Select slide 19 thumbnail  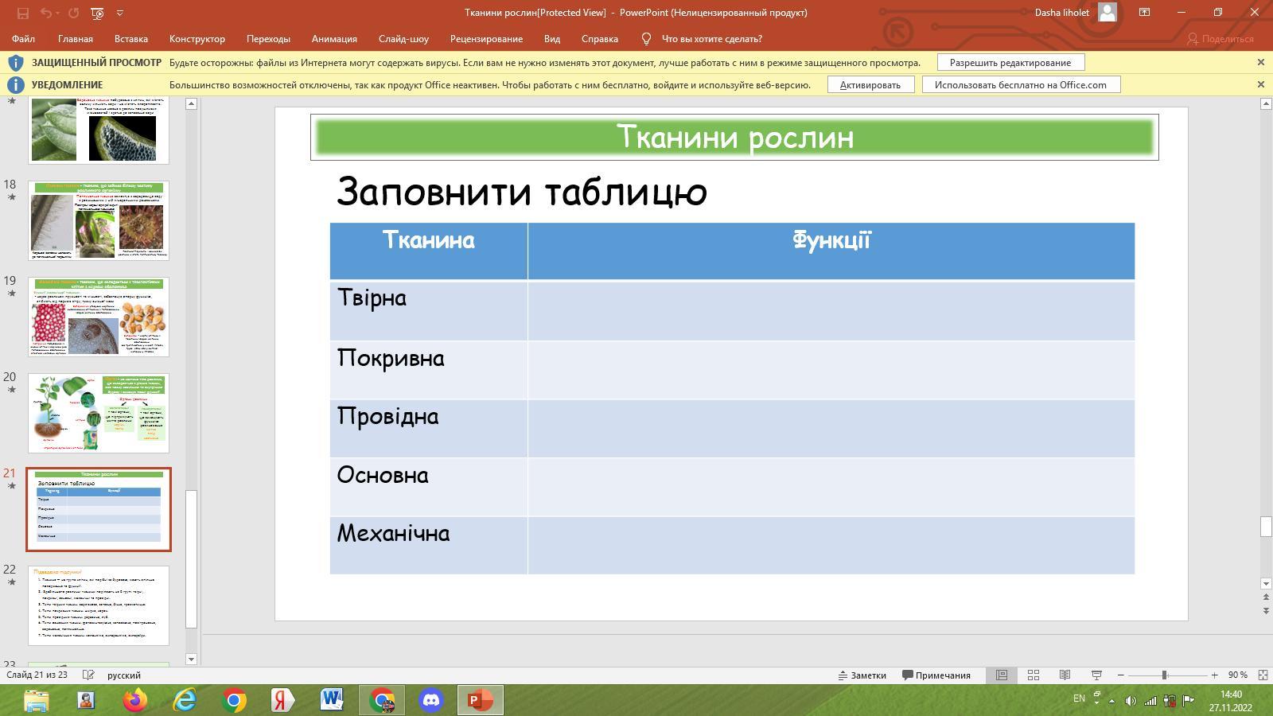tap(99, 317)
